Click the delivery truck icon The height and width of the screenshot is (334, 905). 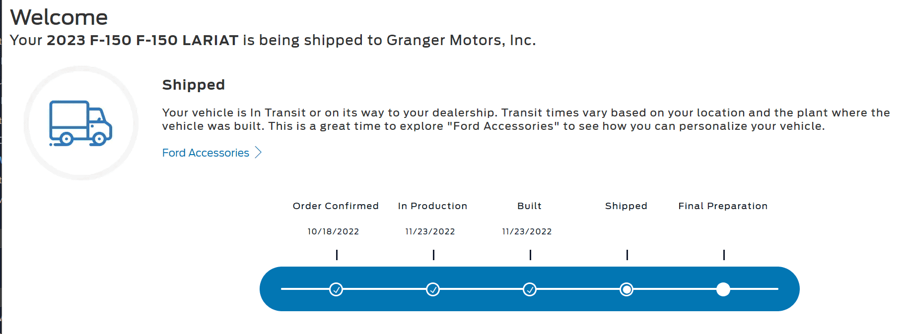81,123
